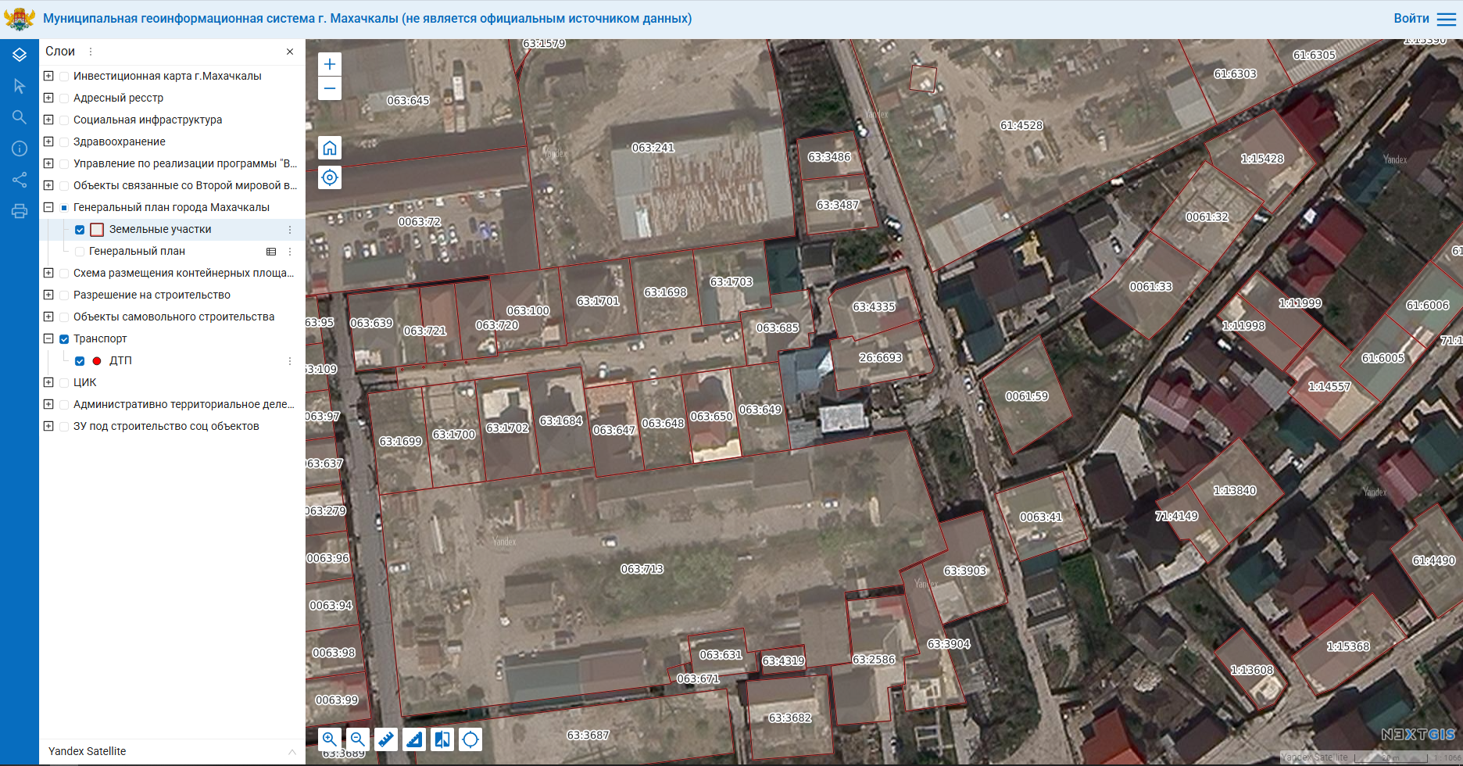Disable the ДТП layer checkbox
This screenshot has height=766, width=1463.
pyautogui.click(x=80, y=361)
